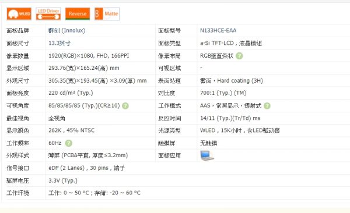
Task: Click the 220 cd/m² (Typ.) value
Action: 71,93
